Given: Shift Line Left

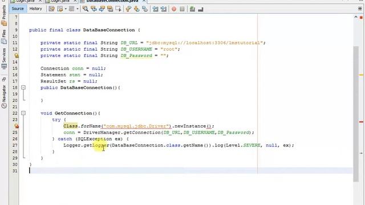Looking at the screenshot, I should click(155, 9).
